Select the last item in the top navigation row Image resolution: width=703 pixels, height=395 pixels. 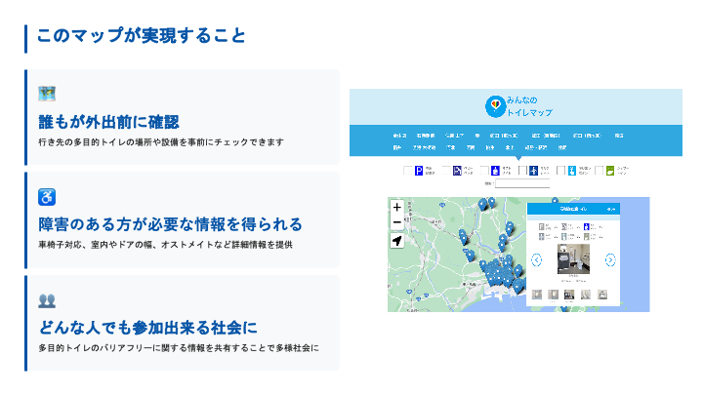click(x=618, y=136)
